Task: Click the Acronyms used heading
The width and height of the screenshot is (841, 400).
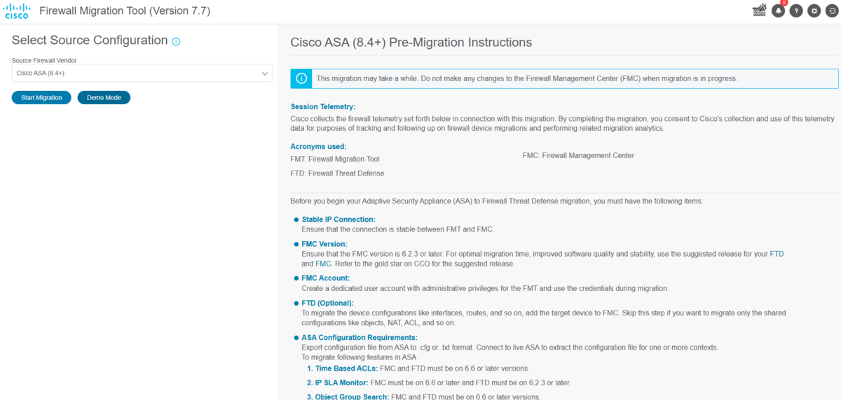Action: (318, 146)
